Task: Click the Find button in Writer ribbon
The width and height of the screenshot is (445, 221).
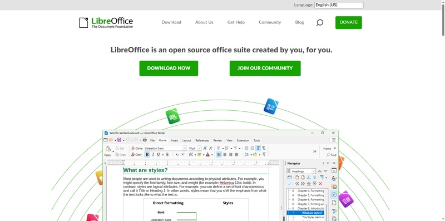Action: click(331, 155)
